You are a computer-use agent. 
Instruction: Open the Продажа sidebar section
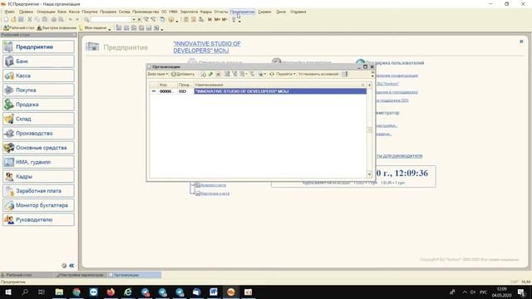click(38, 105)
